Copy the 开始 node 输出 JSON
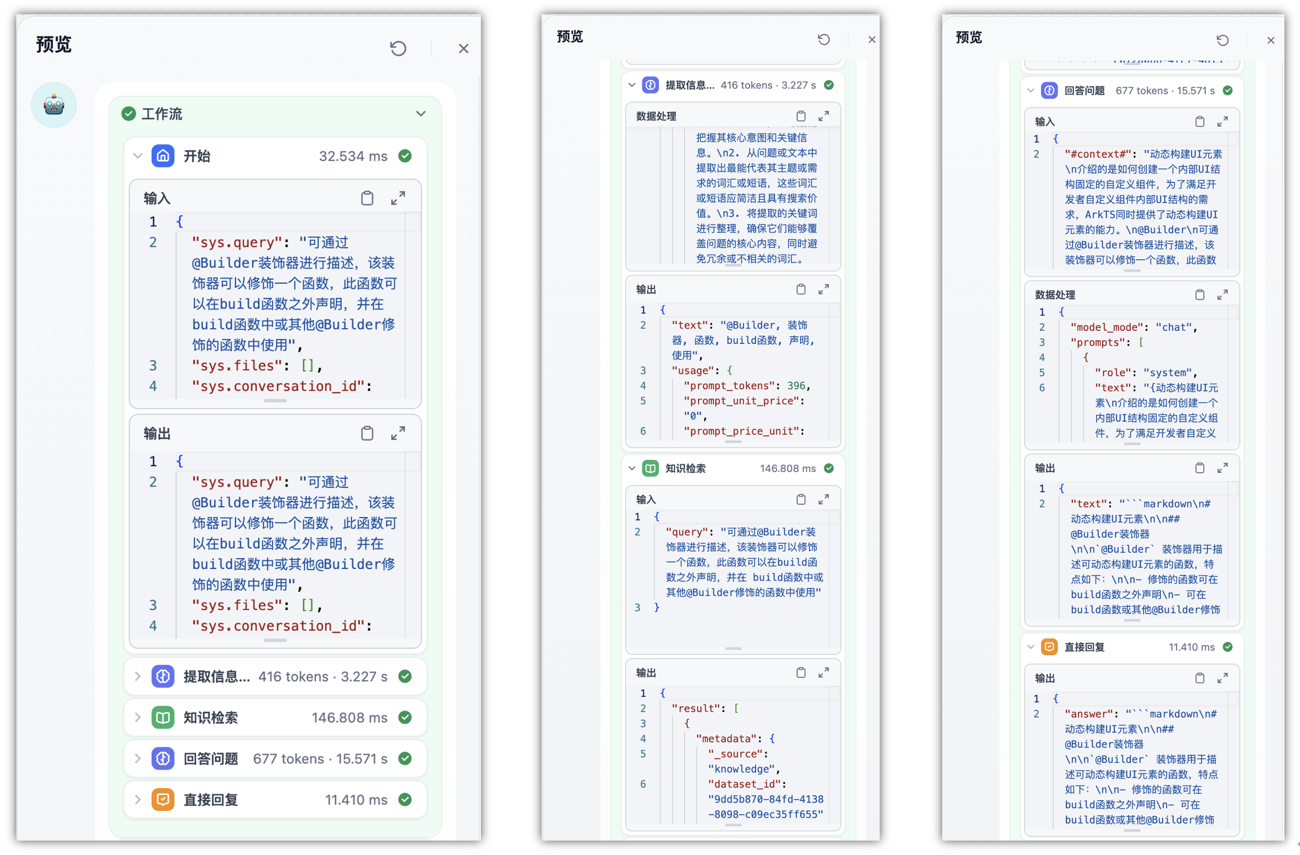 pos(368,433)
